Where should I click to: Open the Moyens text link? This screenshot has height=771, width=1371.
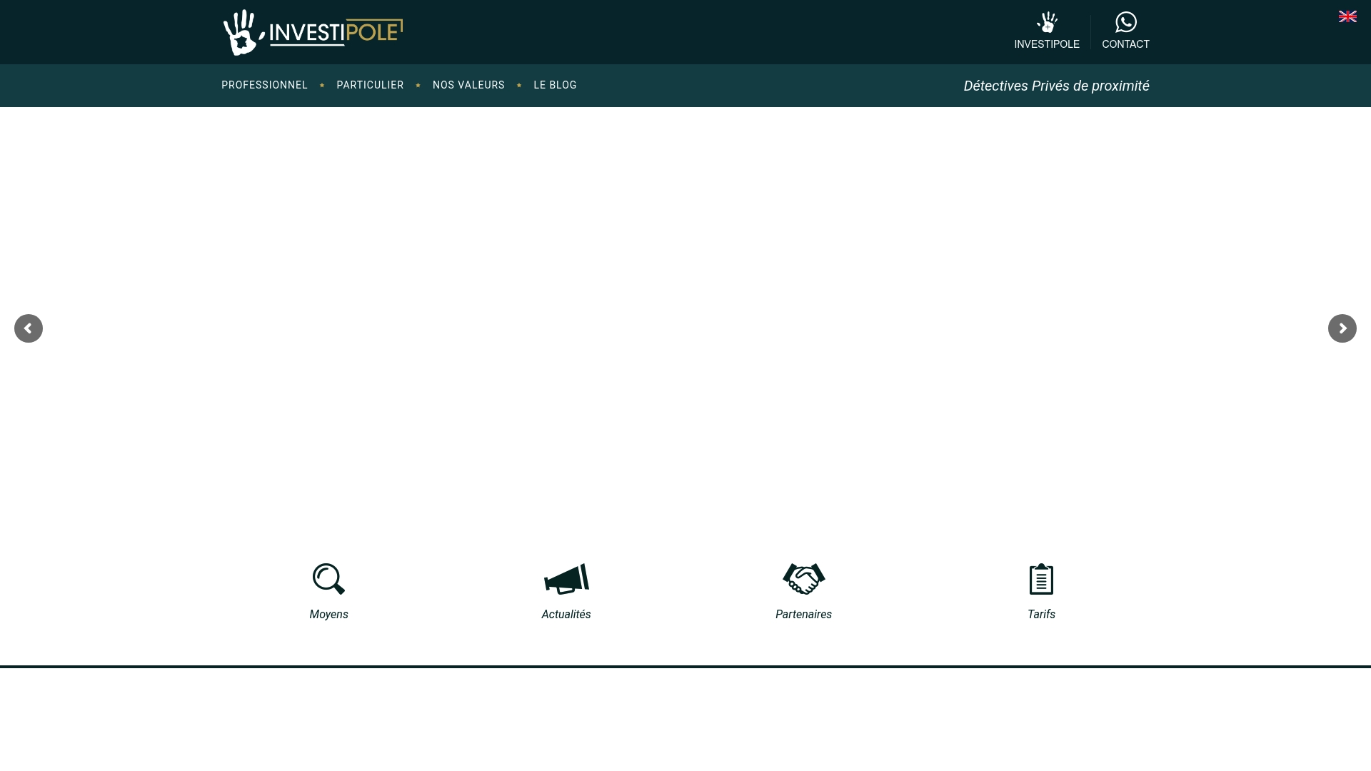[328, 615]
